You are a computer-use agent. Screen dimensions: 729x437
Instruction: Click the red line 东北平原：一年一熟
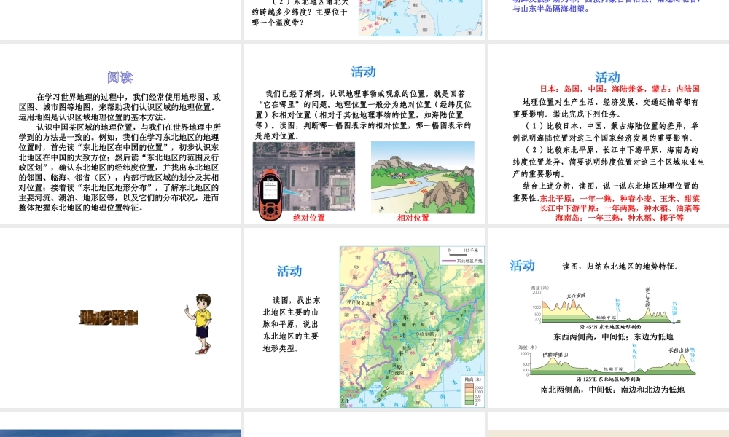coord(620,199)
